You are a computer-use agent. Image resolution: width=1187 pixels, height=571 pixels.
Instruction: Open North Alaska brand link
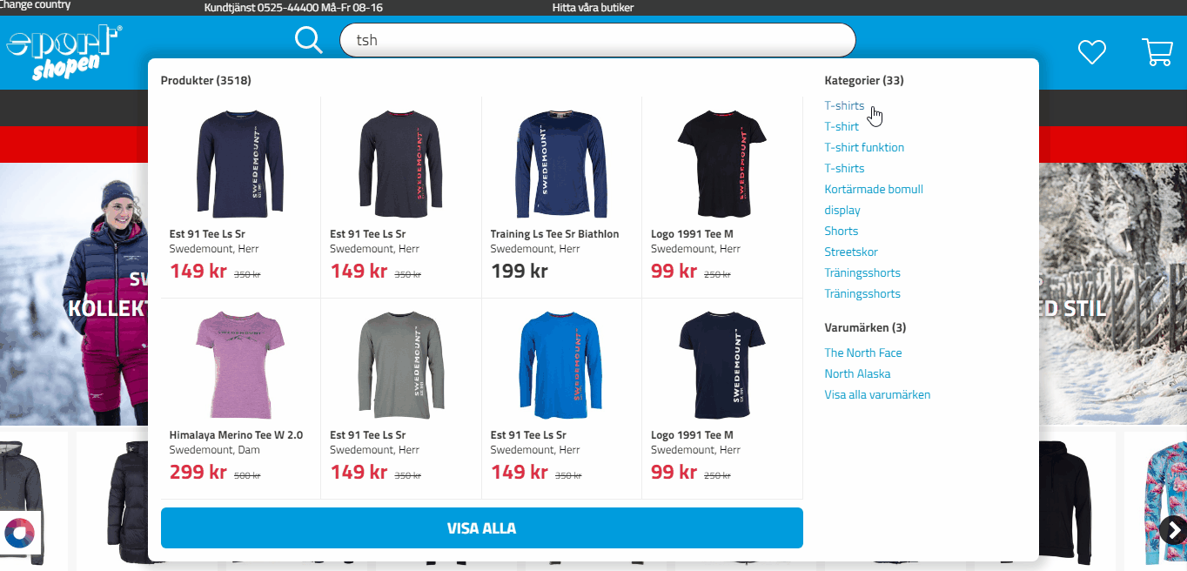[857, 373]
